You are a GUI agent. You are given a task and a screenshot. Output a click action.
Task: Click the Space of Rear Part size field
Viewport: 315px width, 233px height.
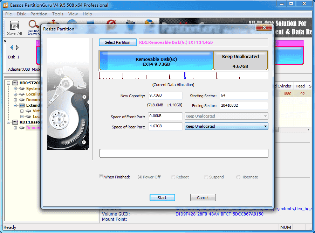click(165, 126)
